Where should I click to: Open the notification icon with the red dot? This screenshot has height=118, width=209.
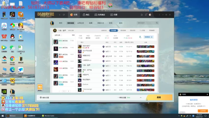(146, 15)
